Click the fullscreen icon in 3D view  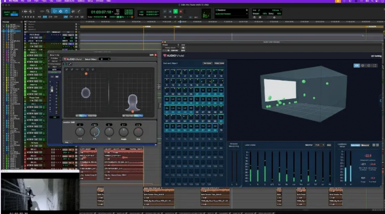(x=375, y=65)
